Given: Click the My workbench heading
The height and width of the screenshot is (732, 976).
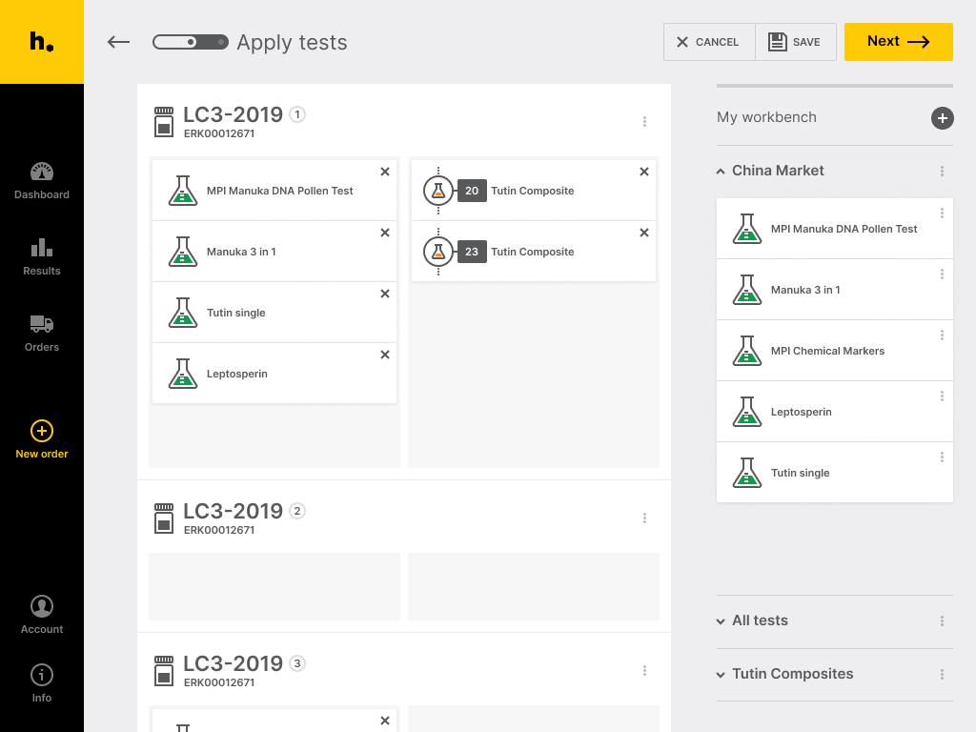Looking at the screenshot, I should [x=766, y=117].
